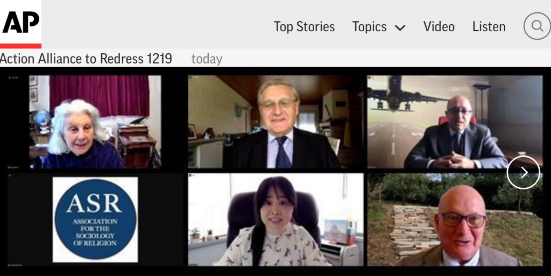Open search with the magnifying glass icon

[536, 26]
